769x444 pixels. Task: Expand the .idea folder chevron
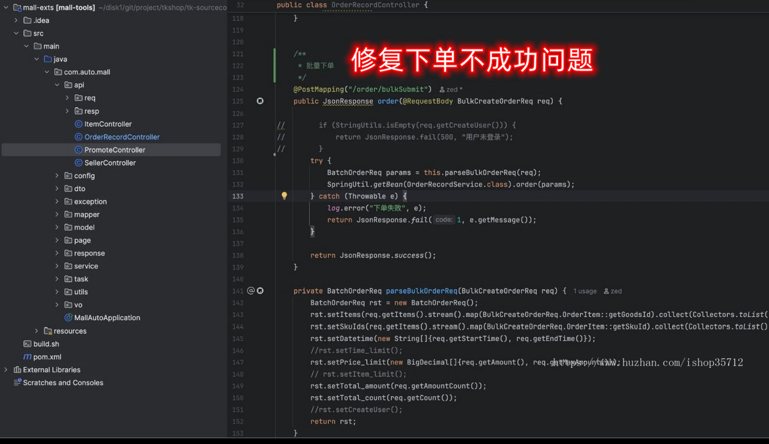[x=16, y=21]
